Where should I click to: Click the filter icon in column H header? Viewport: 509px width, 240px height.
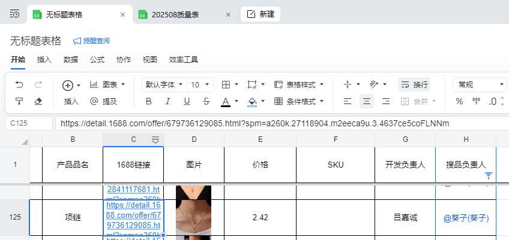tap(489, 175)
